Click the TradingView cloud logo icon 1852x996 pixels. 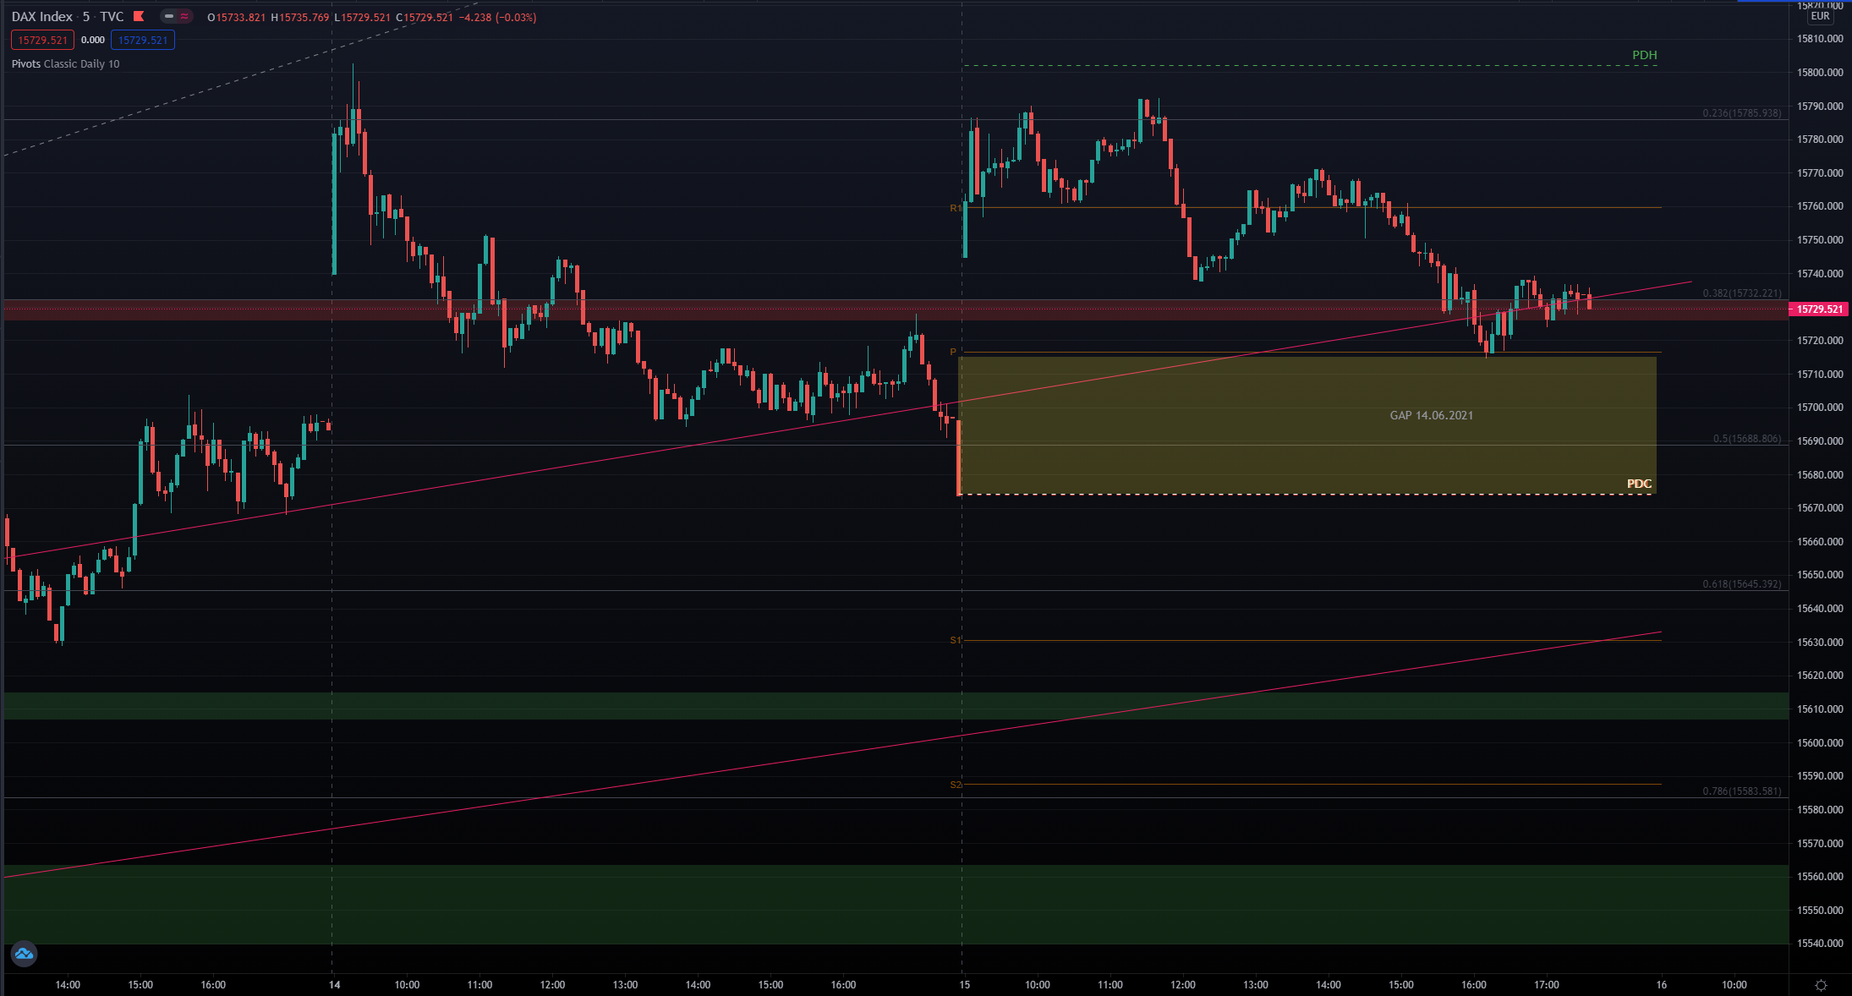[x=24, y=954]
